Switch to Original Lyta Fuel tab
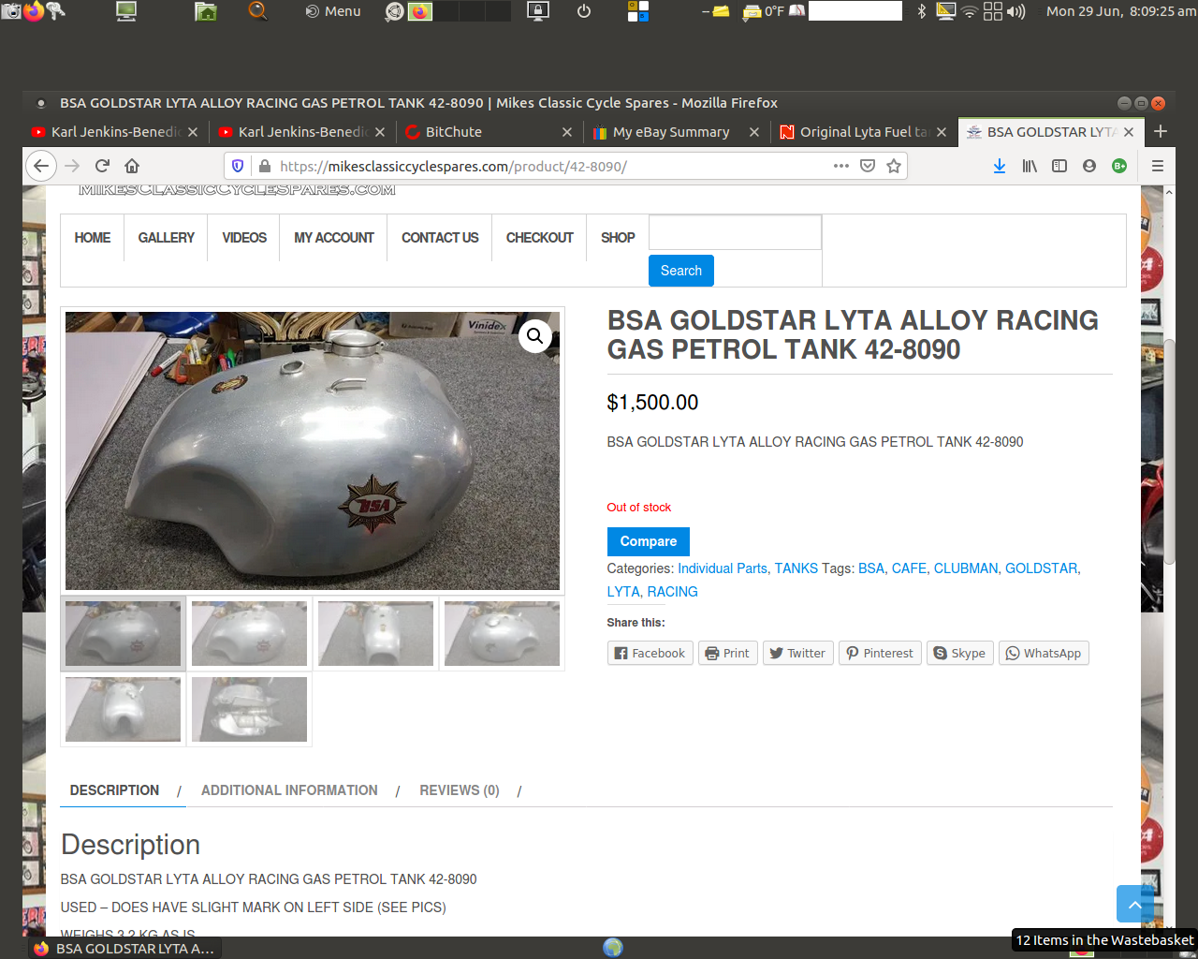Viewport: 1198px width, 959px height. (x=864, y=132)
